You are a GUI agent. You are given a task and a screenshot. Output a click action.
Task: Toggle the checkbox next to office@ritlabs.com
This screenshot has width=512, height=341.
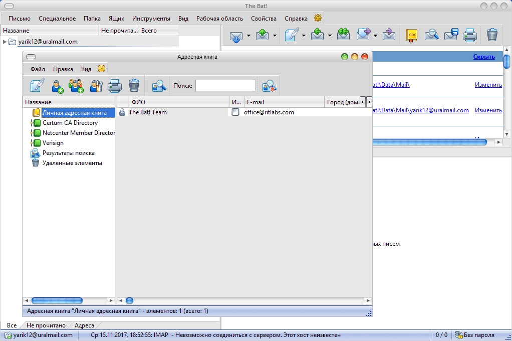click(x=235, y=112)
